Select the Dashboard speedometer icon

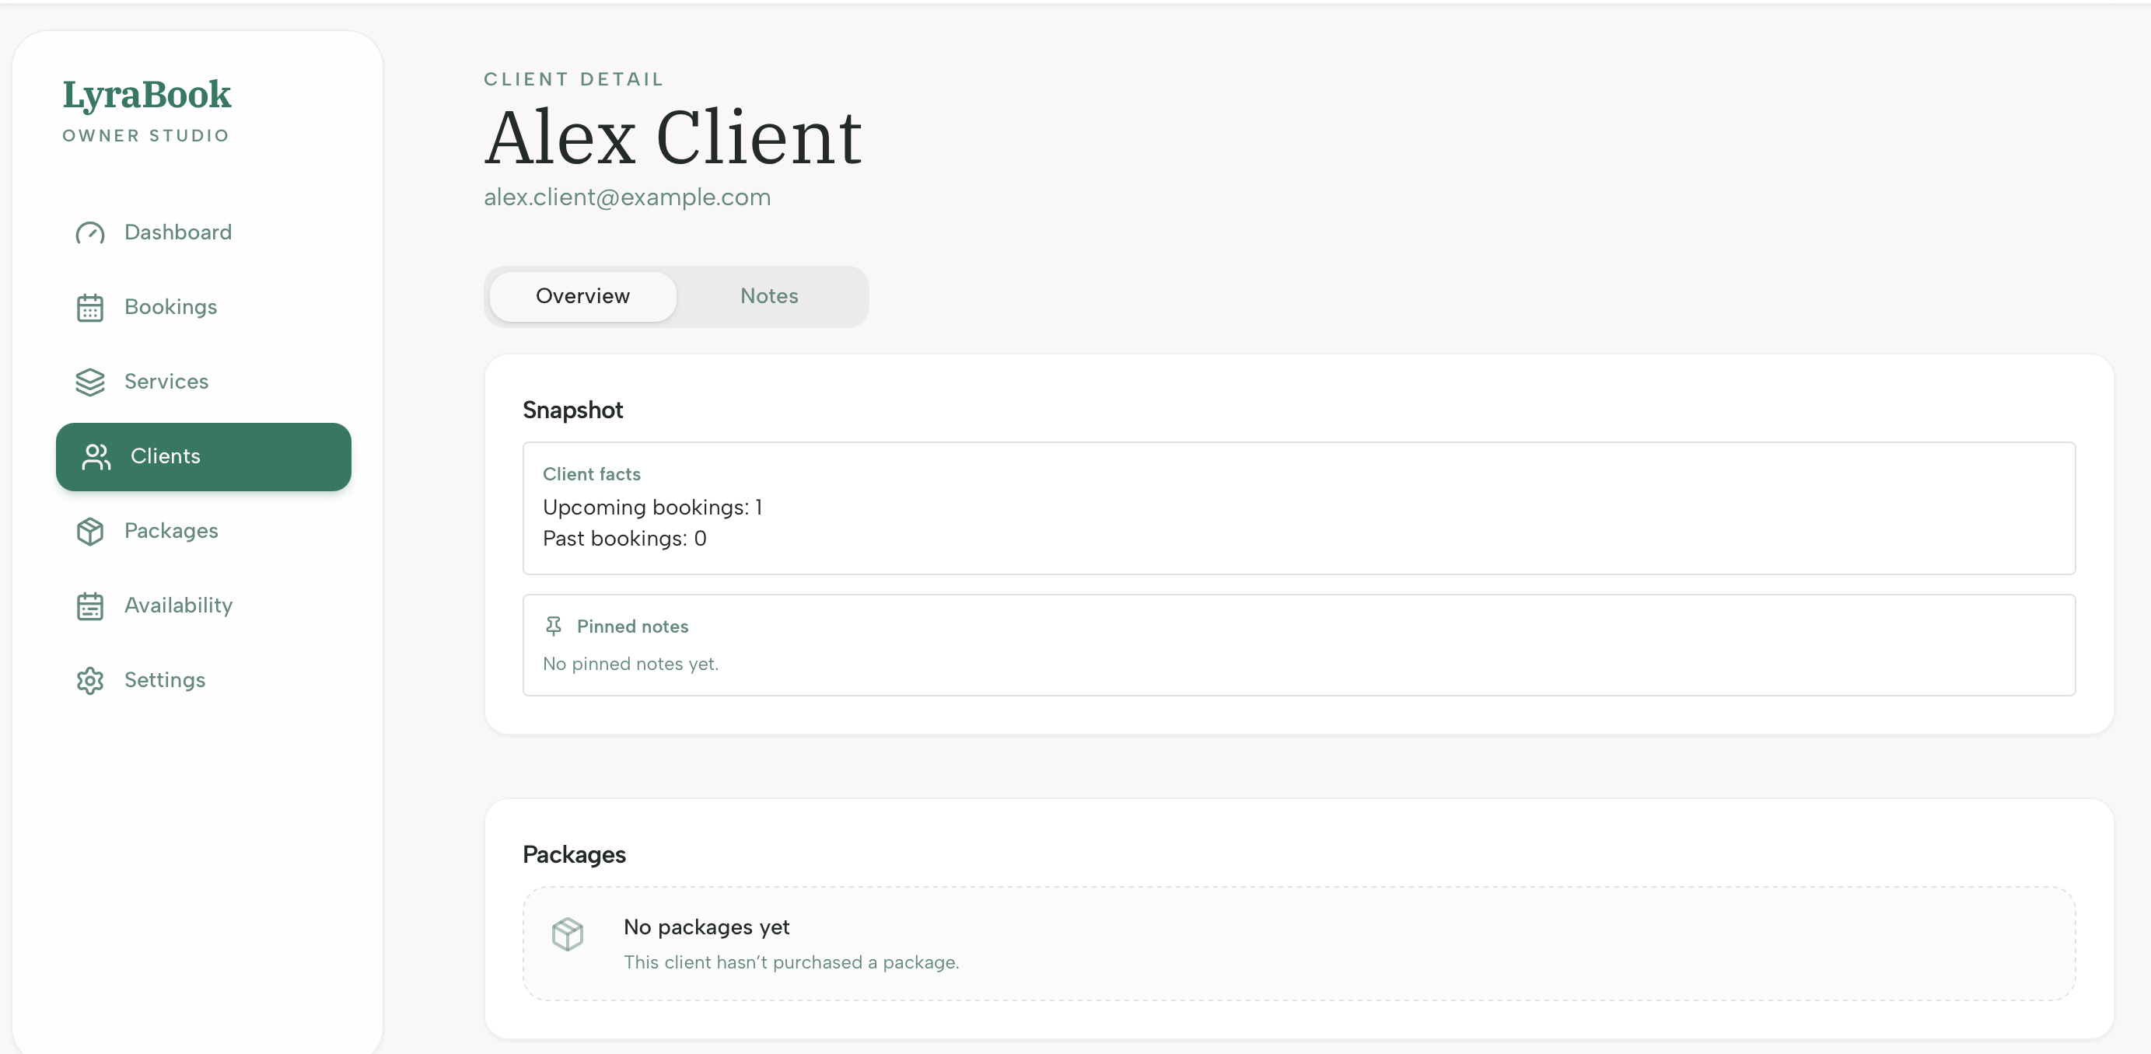[x=90, y=233]
